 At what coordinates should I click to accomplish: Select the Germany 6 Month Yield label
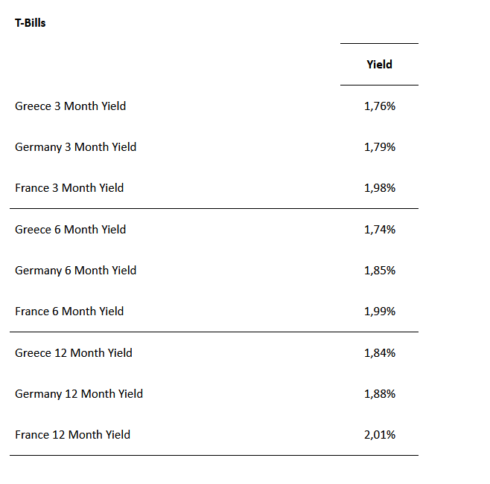coord(75,271)
